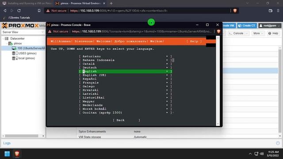This screenshot has height=159, width=283.
Task: Select Norsk bokmål language
Action: pyautogui.click(x=126, y=109)
